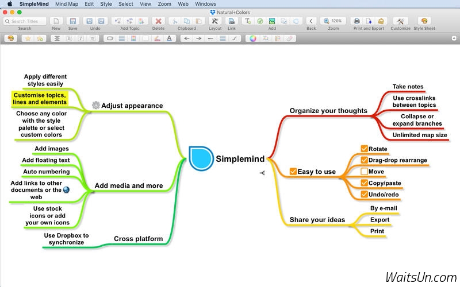Screen dimensions: 460x287
Task: Click the eraser clear-style icon
Action: pyautogui.click(x=289, y=38)
